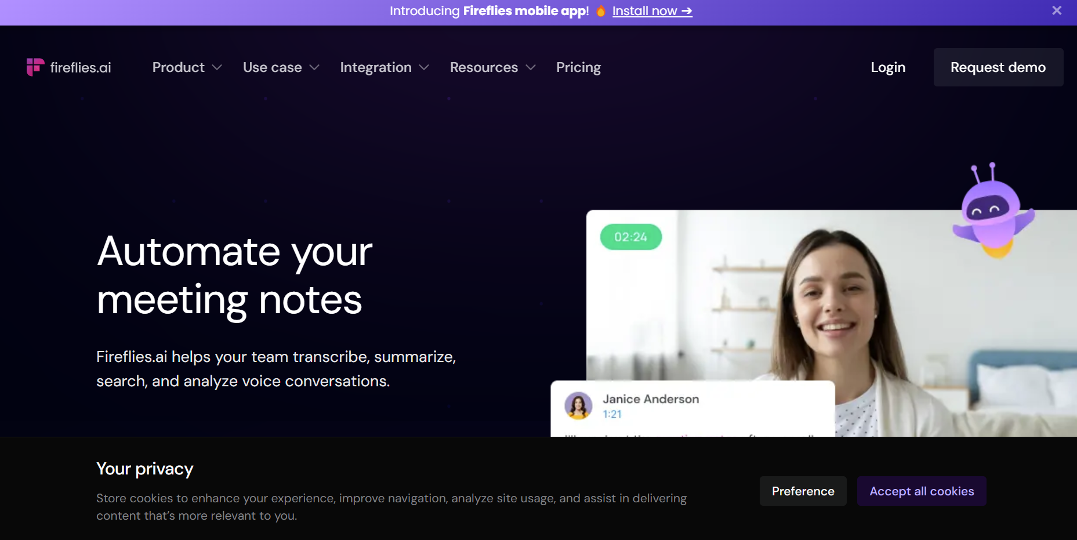Accept all cookies

pos(922,491)
